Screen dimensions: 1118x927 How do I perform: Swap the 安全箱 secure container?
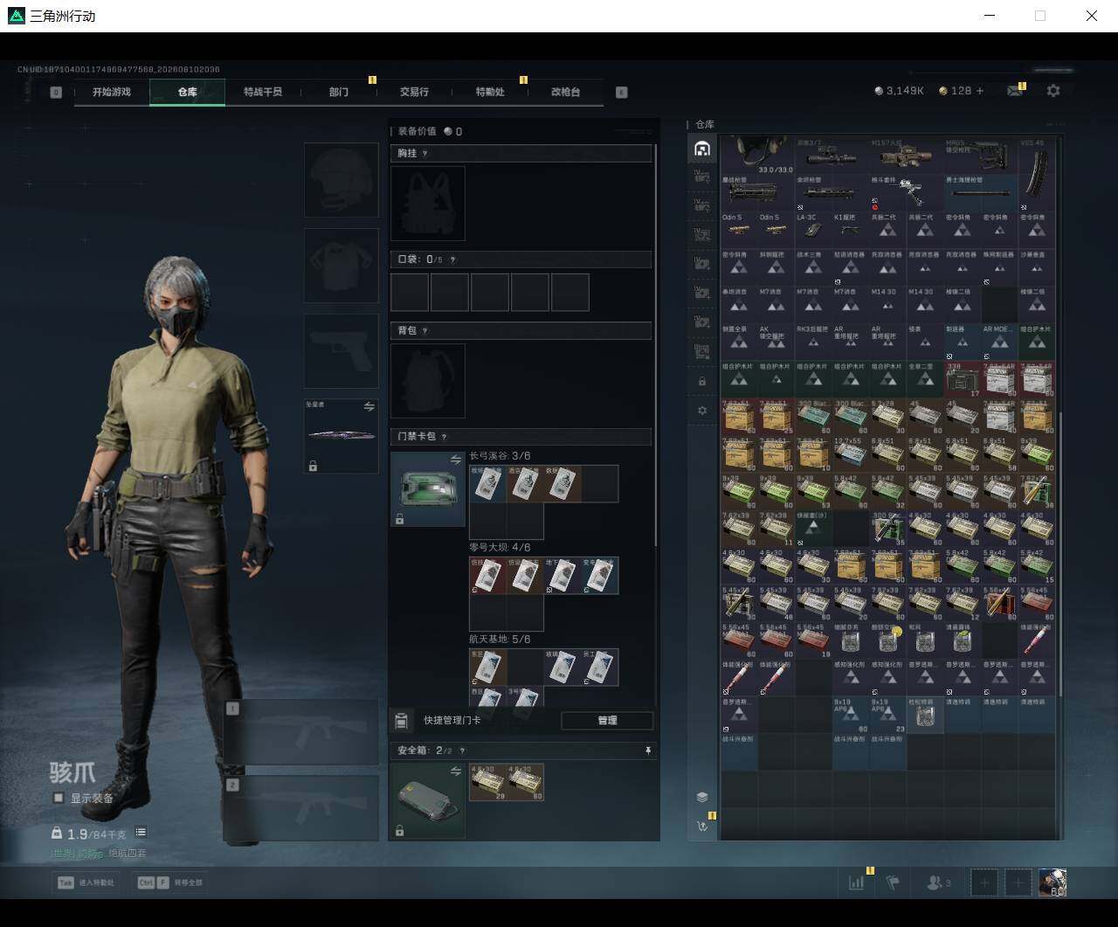(x=455, y=771)
